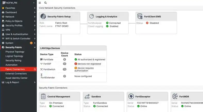Click the Security Fabric Setup card icon

coord(43,16)
